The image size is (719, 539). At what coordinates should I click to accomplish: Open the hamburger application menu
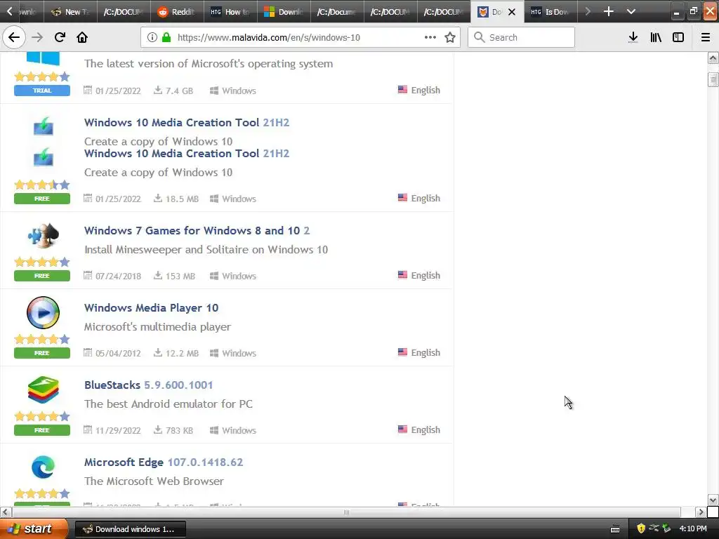pos(706,37)
